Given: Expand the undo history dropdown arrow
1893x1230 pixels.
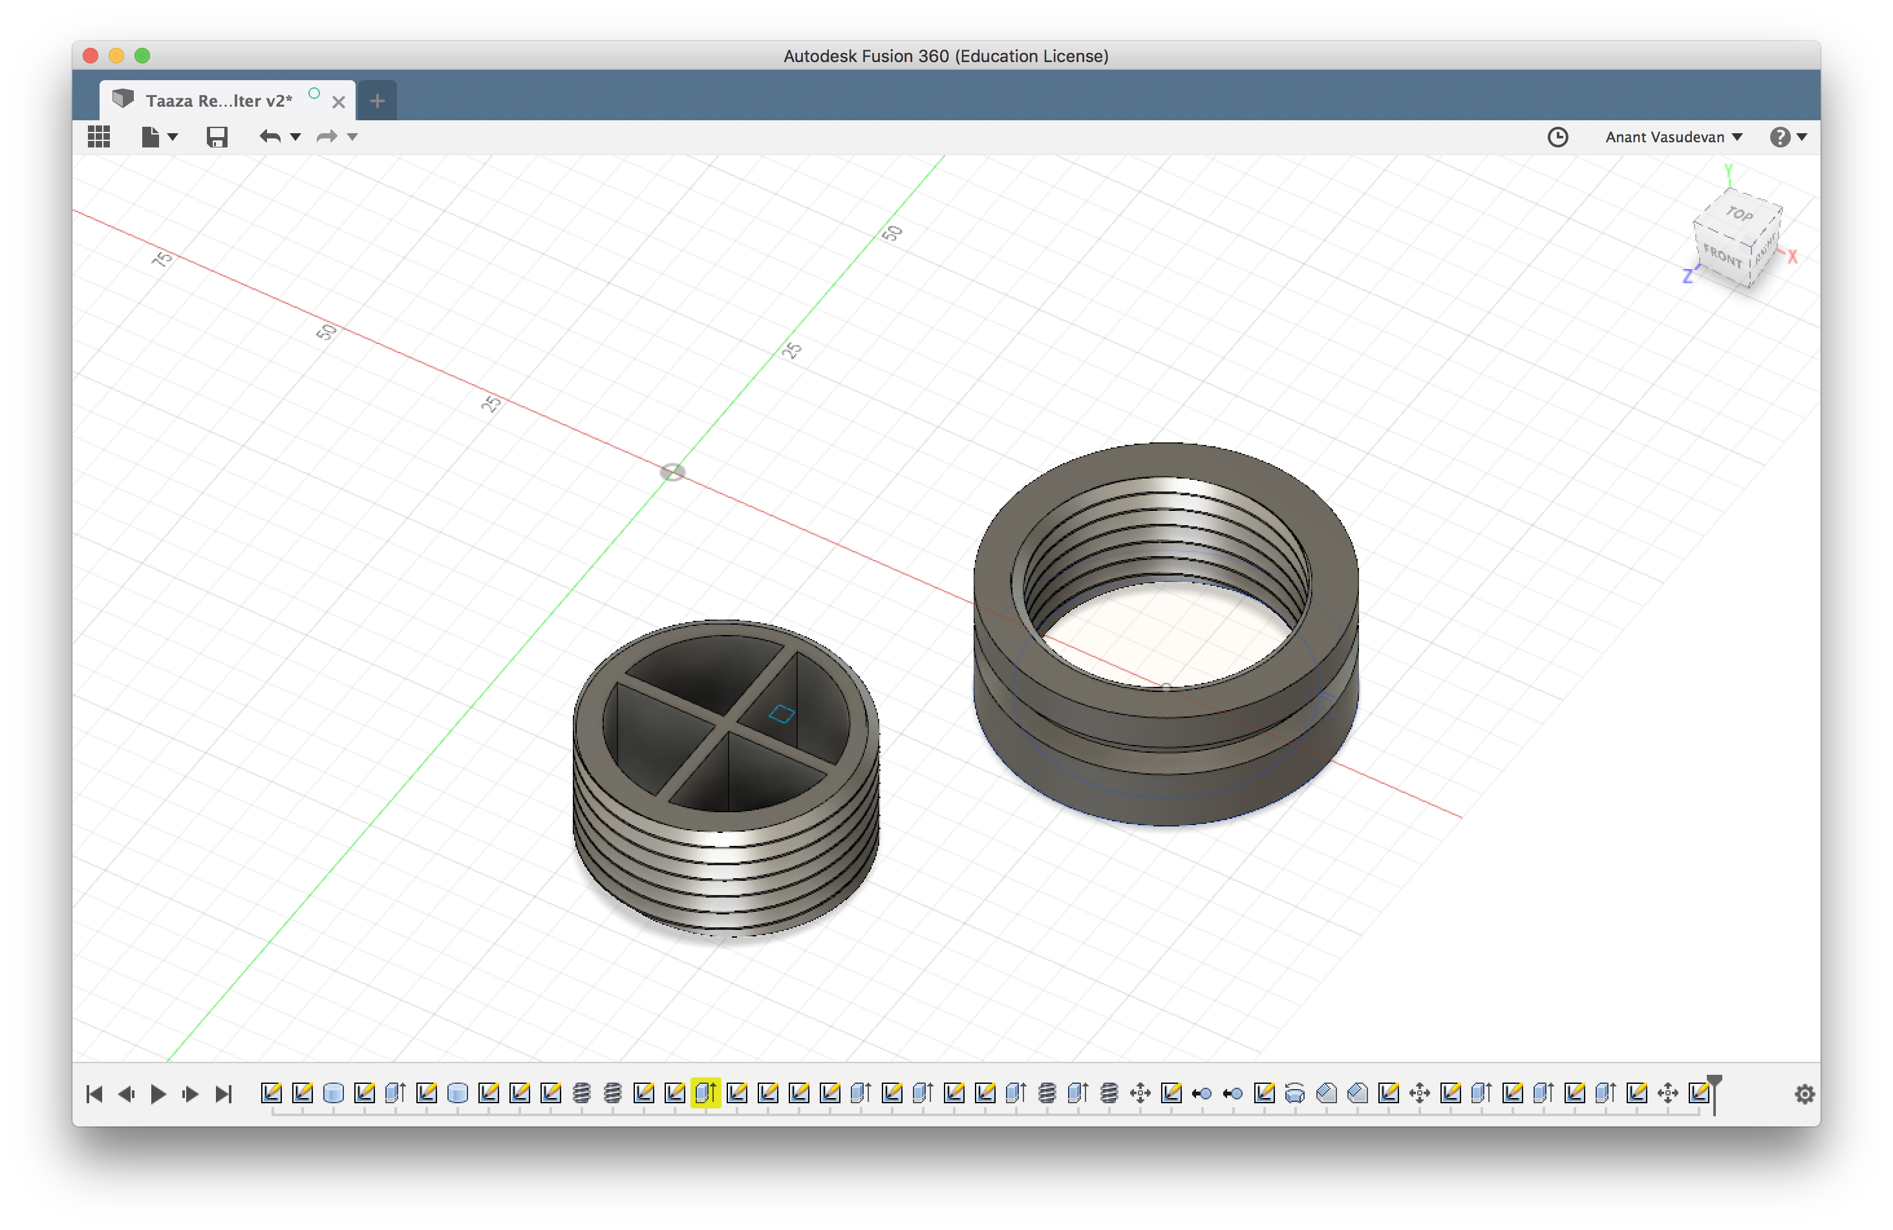Looking at the screenshot, I should point(296,137).
